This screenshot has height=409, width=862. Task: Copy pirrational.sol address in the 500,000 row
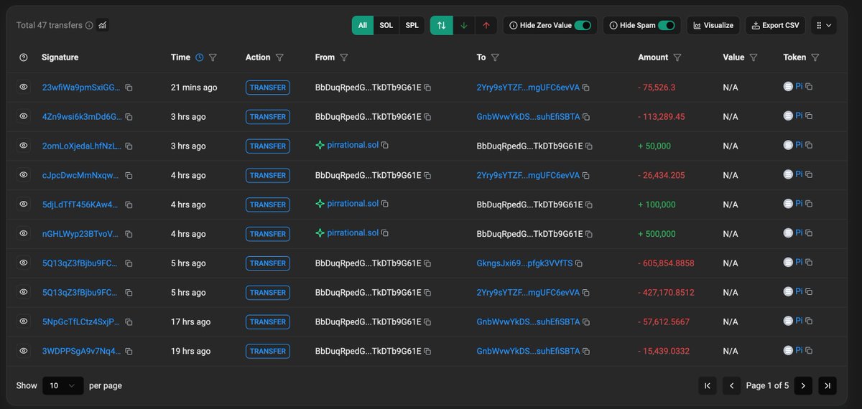[x=385, y=233]
